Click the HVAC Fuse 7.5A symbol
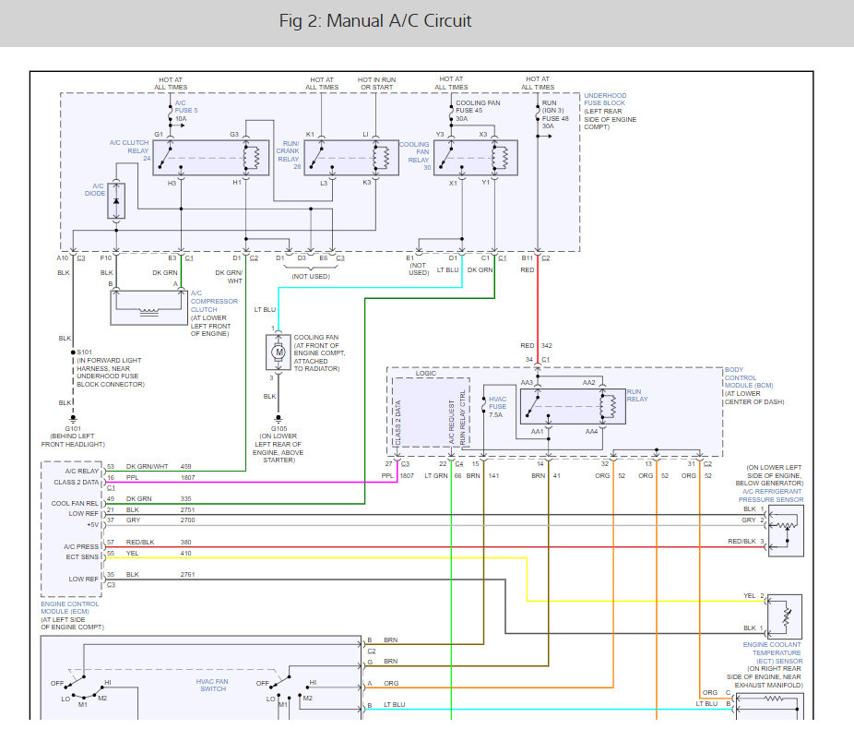 (x=482, y=404)
